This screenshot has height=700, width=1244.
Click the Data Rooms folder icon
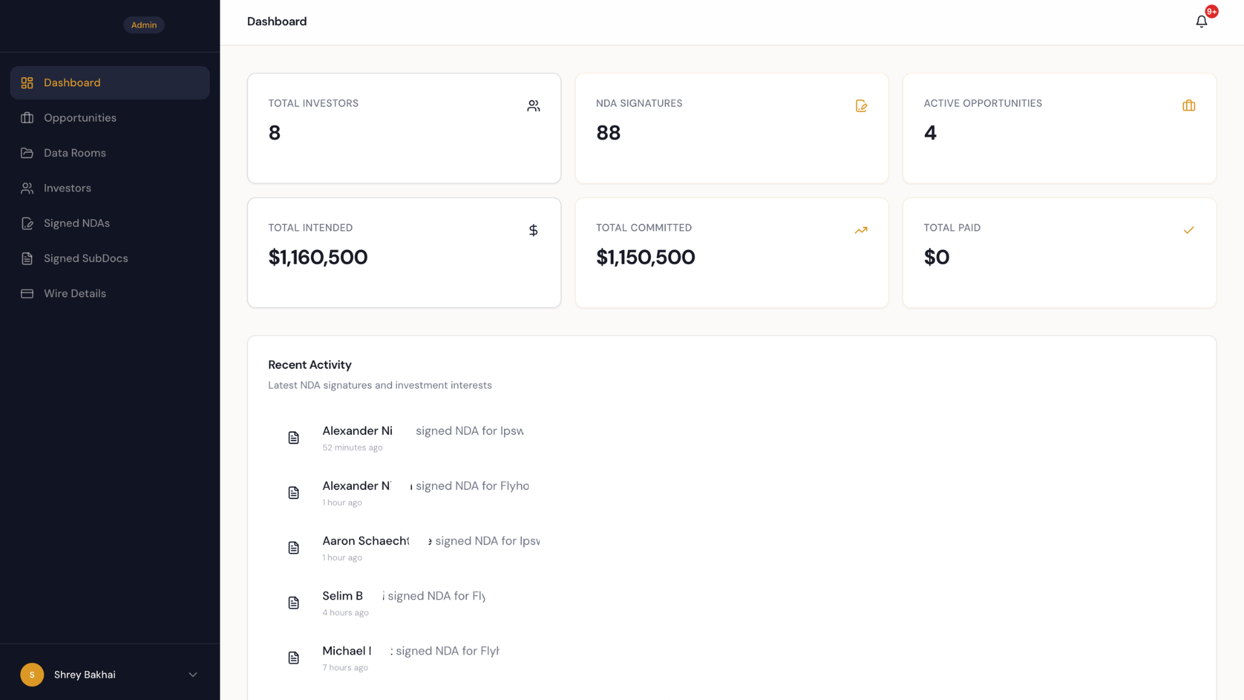pos(27,152)
